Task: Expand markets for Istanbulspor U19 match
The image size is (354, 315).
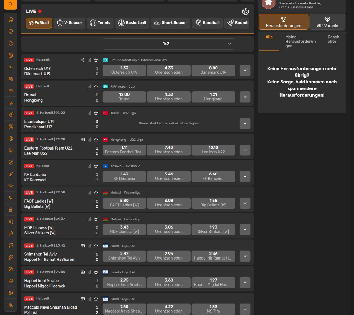Action: [245, 124]
